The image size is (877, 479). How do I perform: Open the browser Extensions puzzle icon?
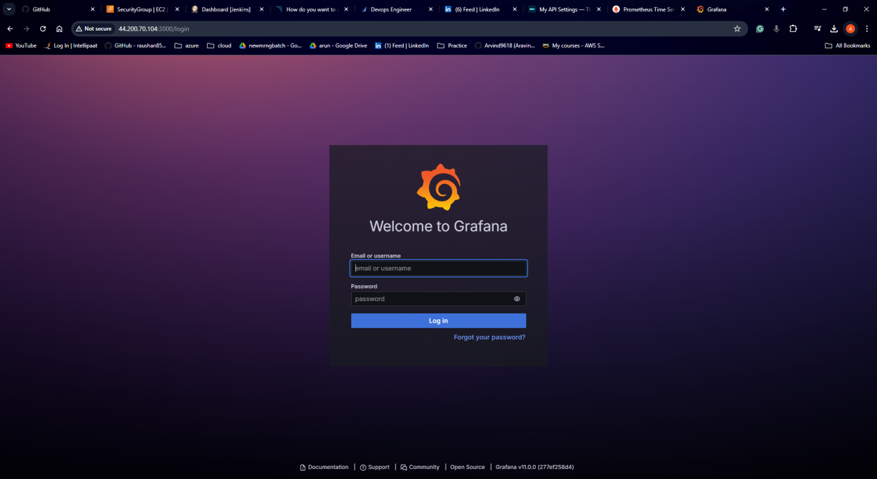click(793, 29)
